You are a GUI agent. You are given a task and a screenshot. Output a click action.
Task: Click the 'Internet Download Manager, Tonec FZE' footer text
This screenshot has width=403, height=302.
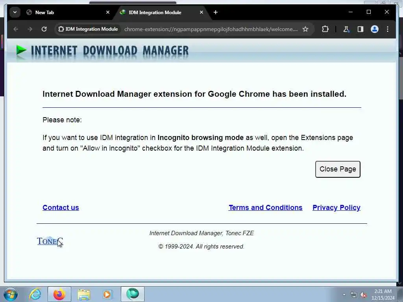(x=201, y=233)
